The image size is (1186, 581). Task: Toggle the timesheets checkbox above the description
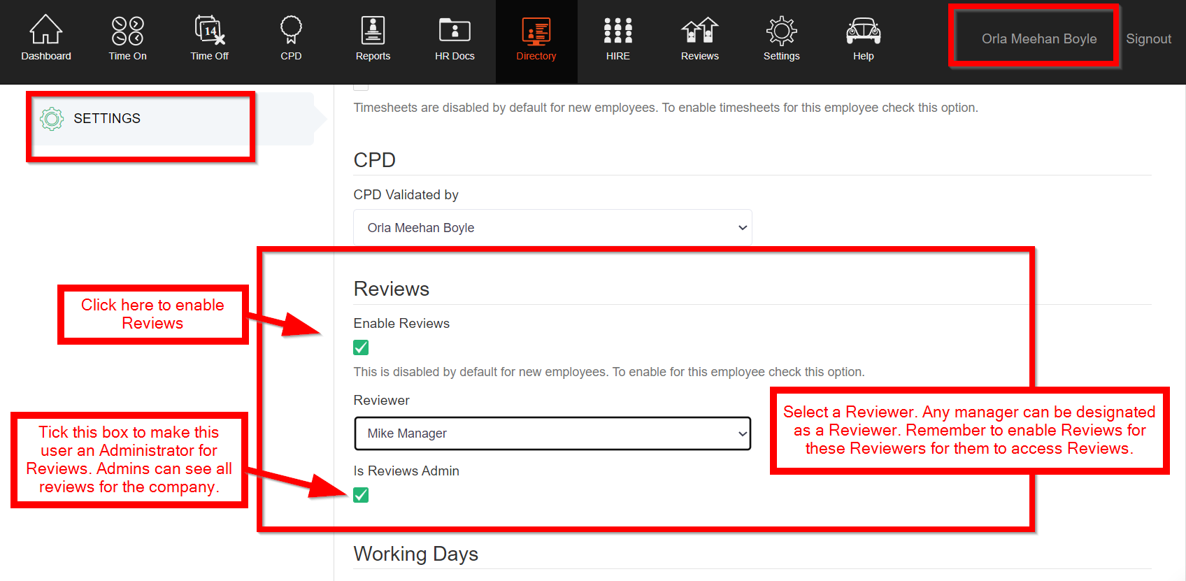point(361,87)
